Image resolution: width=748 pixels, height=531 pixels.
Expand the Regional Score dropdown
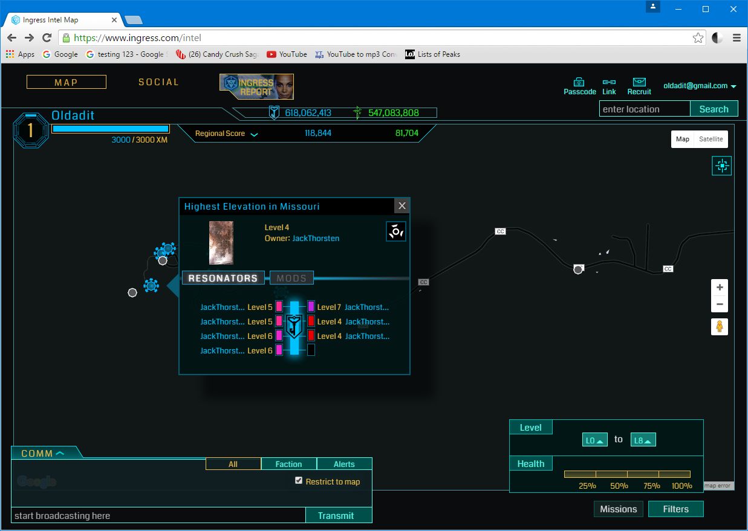coord(254,134)
